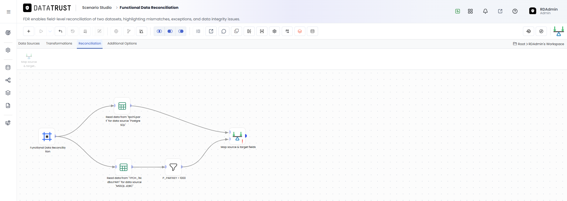Switch to the Additional Options tab
The image size is (567, 201).
point(122,43)
